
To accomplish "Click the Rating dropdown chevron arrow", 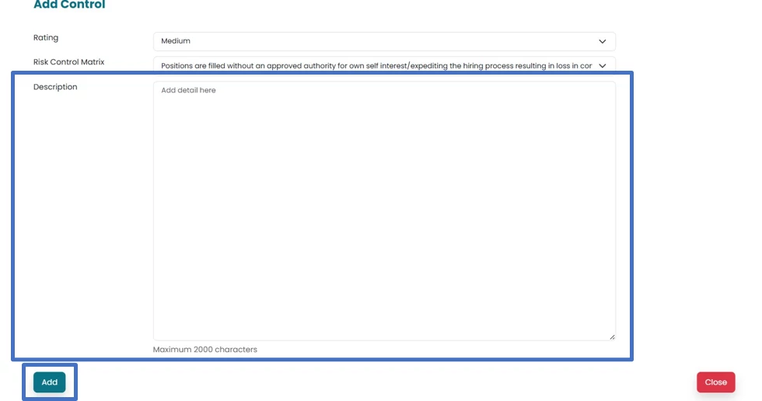I will 602,41.
